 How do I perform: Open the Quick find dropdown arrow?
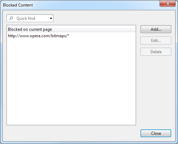51,18
